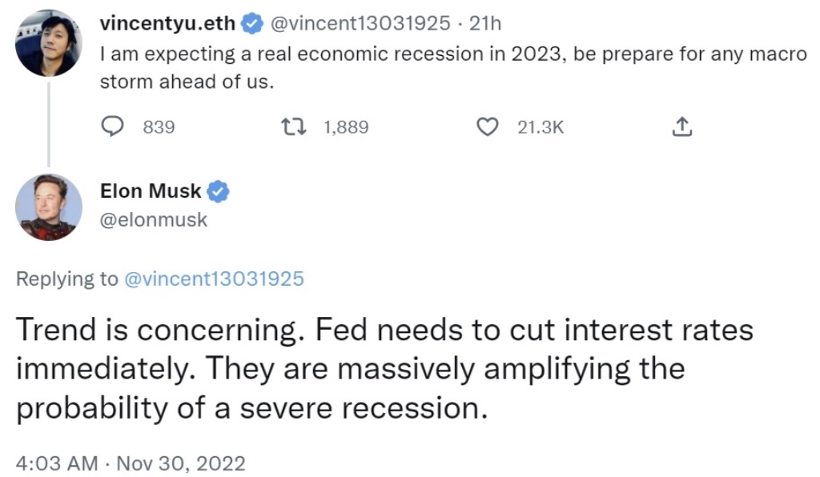Open @vincent13031925 link after Replying to
This screenshot has width=820, height=477.
(214, 279)
